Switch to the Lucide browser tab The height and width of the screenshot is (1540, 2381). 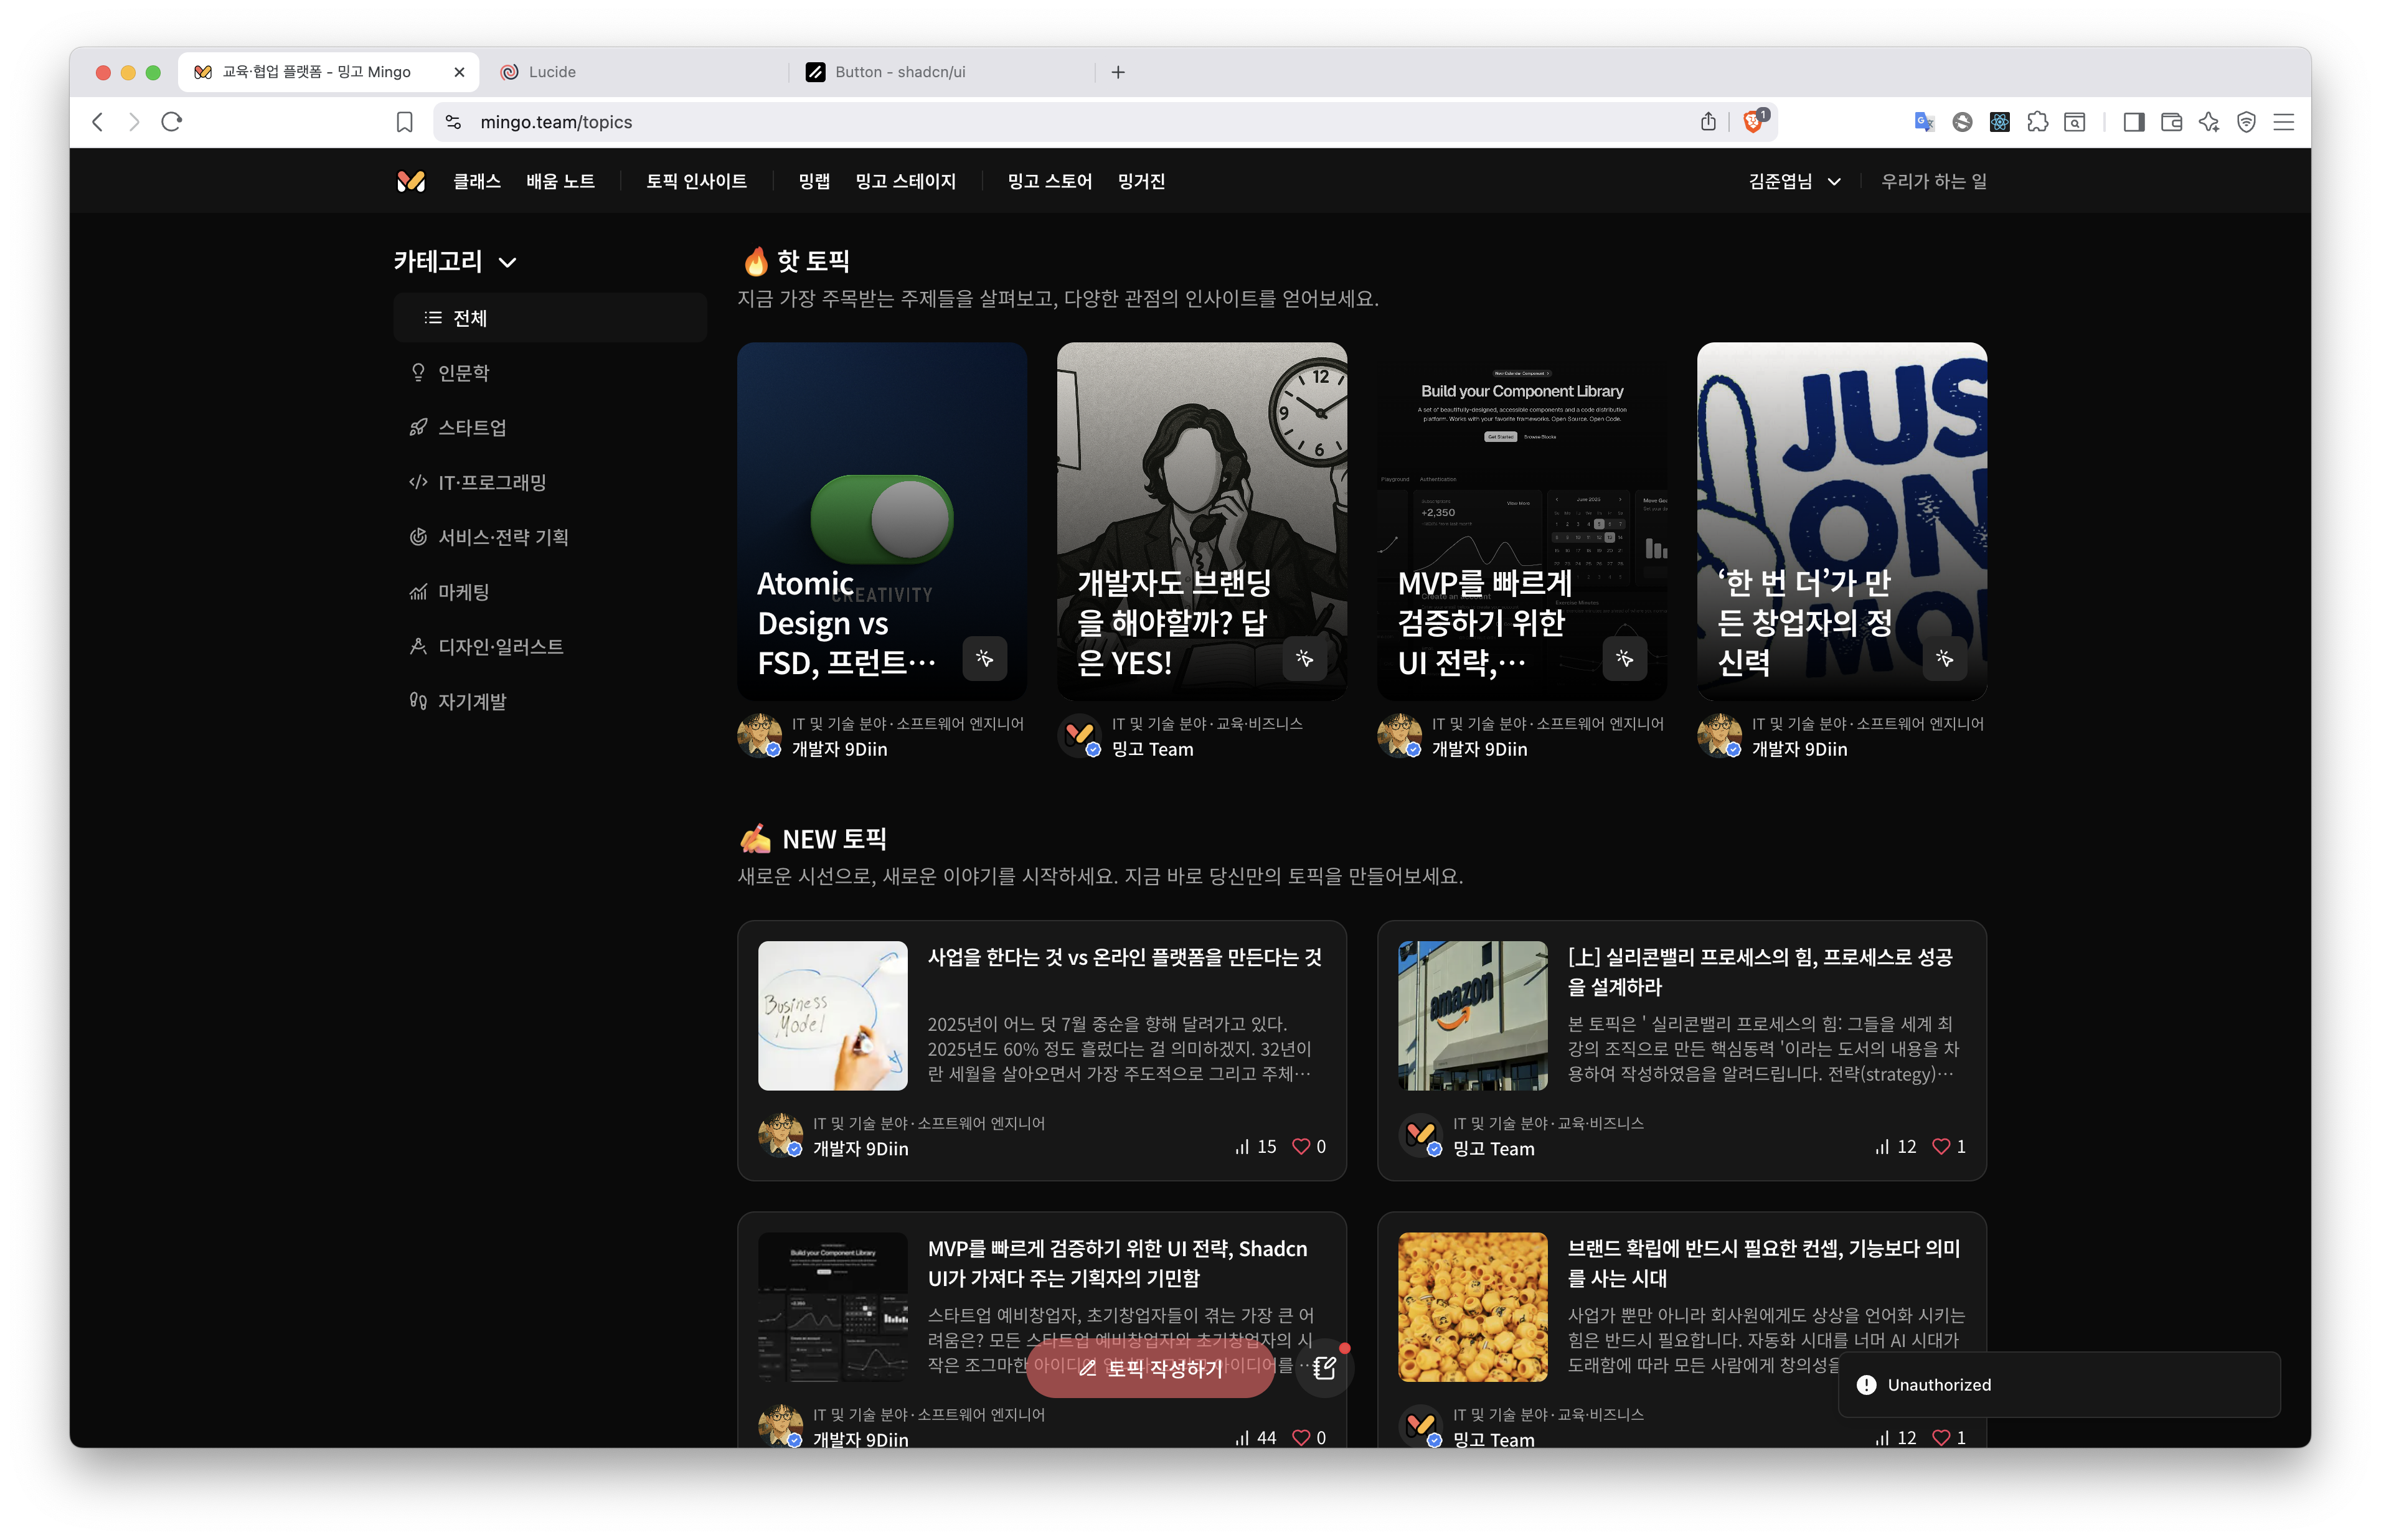[552, 72]
